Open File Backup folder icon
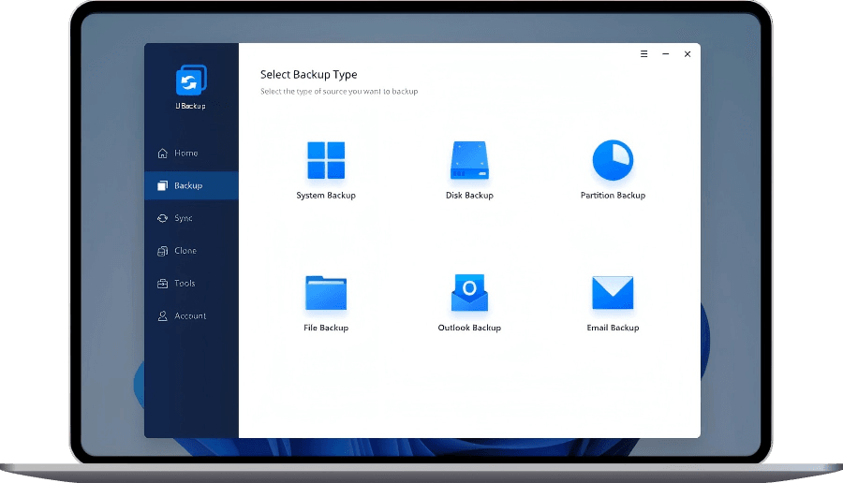 click(x=325, y=293)
